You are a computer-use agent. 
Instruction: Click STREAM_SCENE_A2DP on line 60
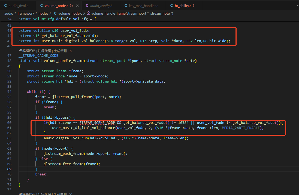pos(97,123)
